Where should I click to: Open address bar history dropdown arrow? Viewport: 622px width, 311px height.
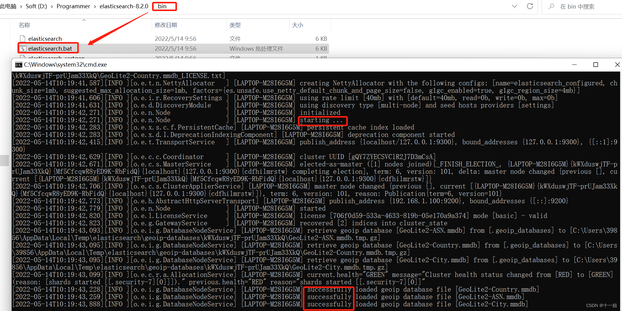click(515, 6)
